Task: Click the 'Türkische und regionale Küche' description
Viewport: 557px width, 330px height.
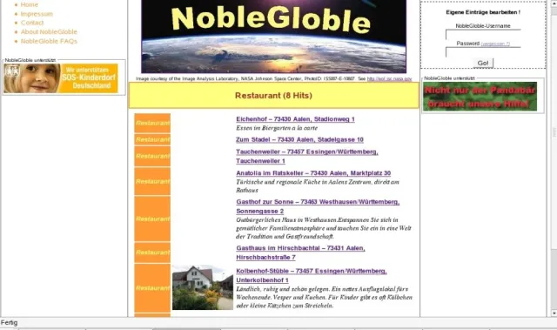Action: click(318, 186)
